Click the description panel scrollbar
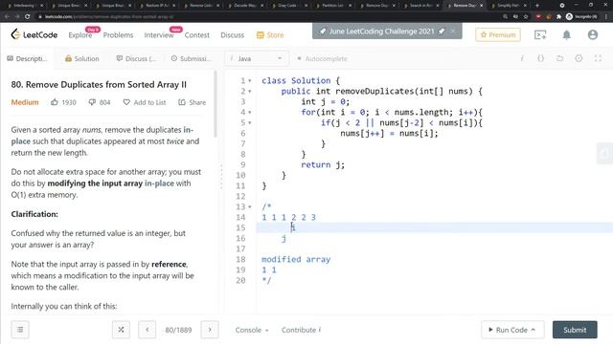 coord(215,104)
